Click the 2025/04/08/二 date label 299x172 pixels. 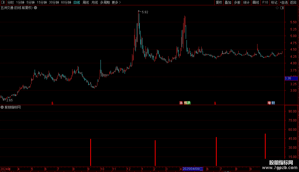[193, 169]
